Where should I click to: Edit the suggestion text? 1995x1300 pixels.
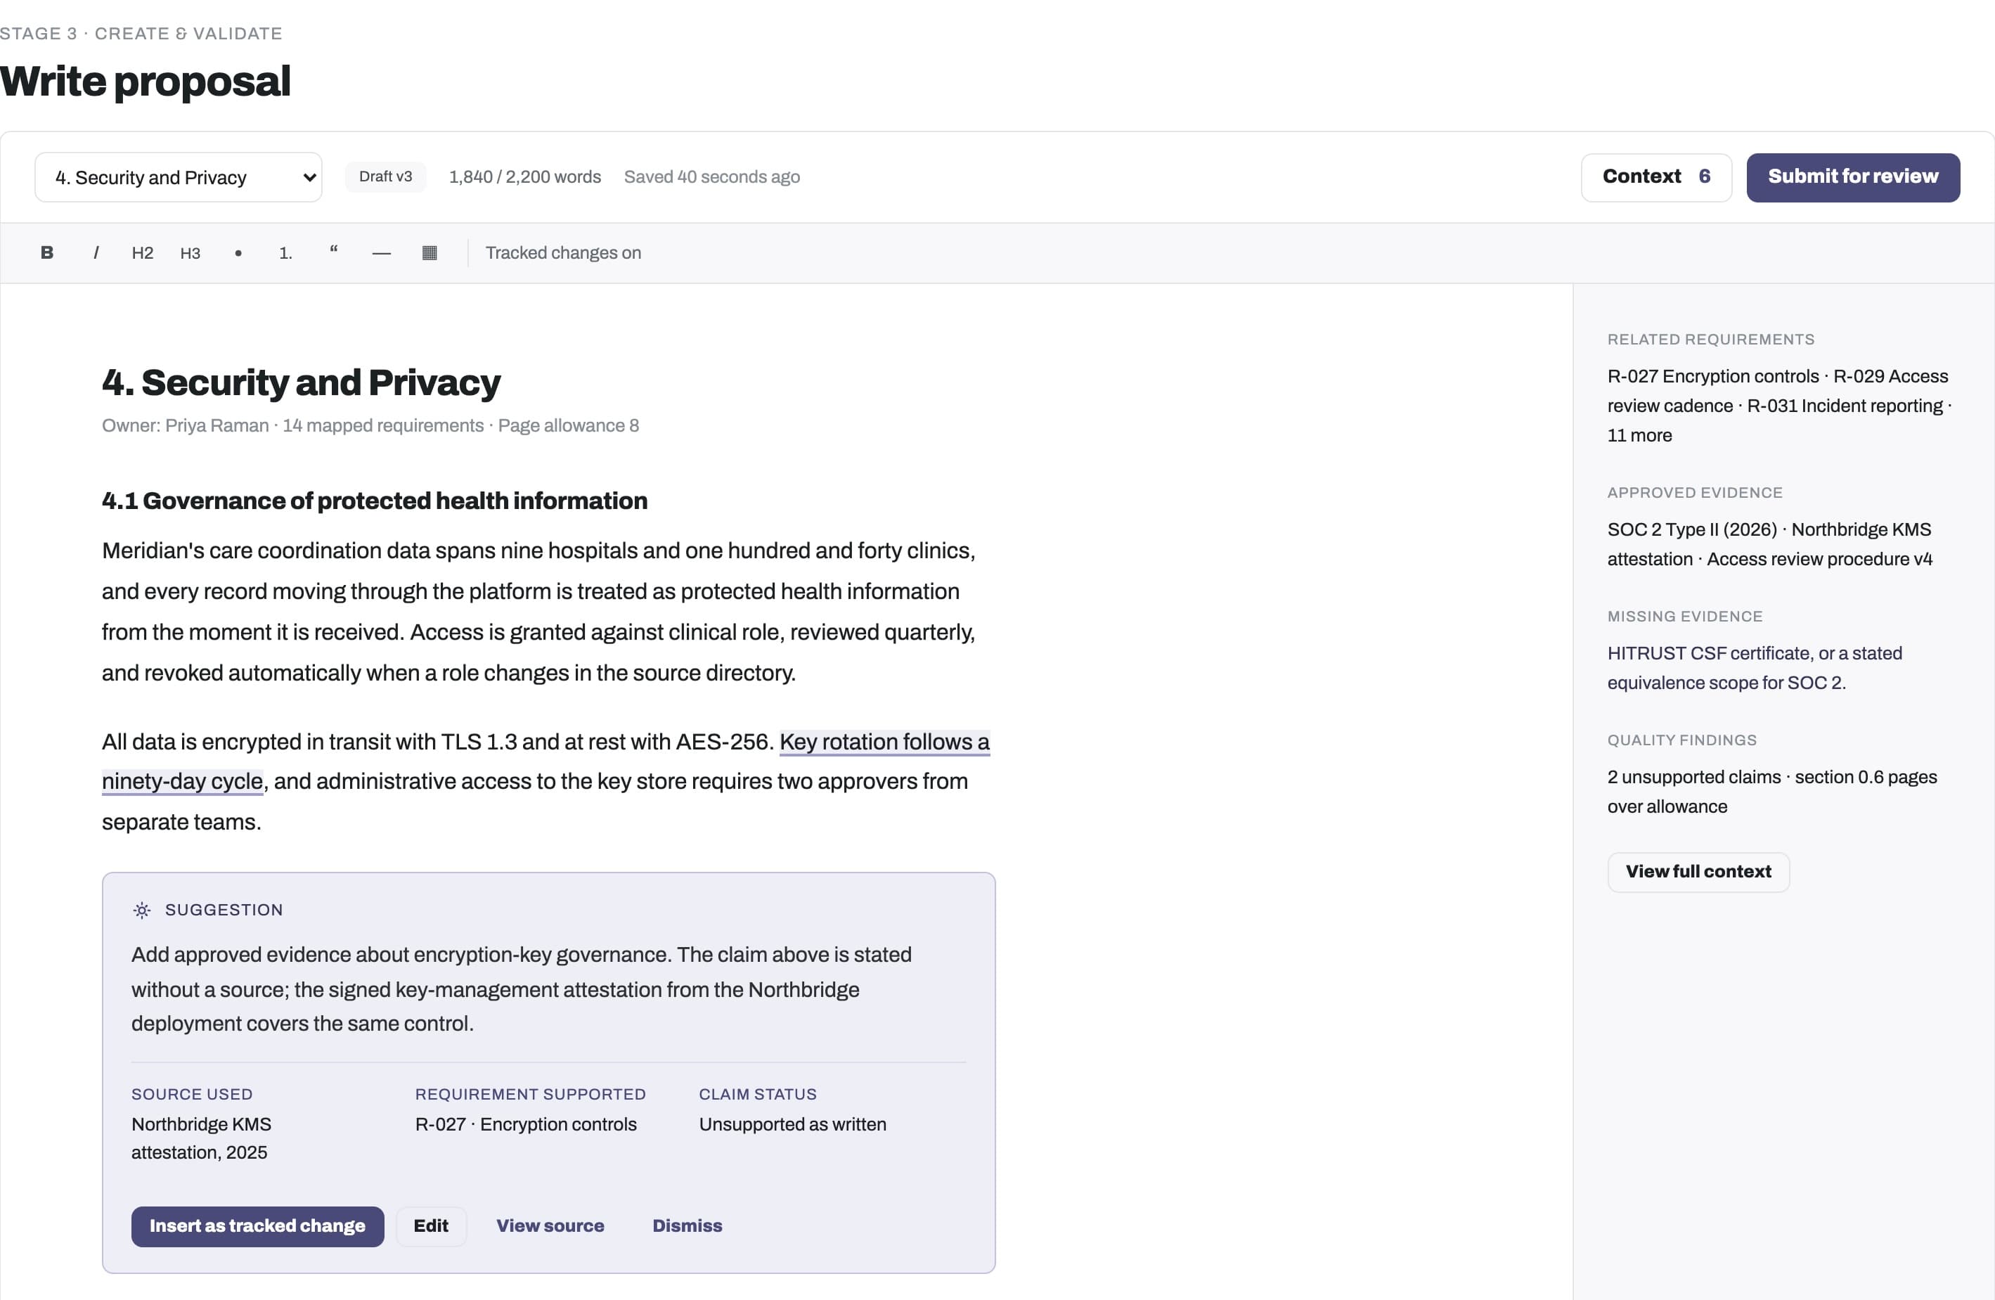431,1225
